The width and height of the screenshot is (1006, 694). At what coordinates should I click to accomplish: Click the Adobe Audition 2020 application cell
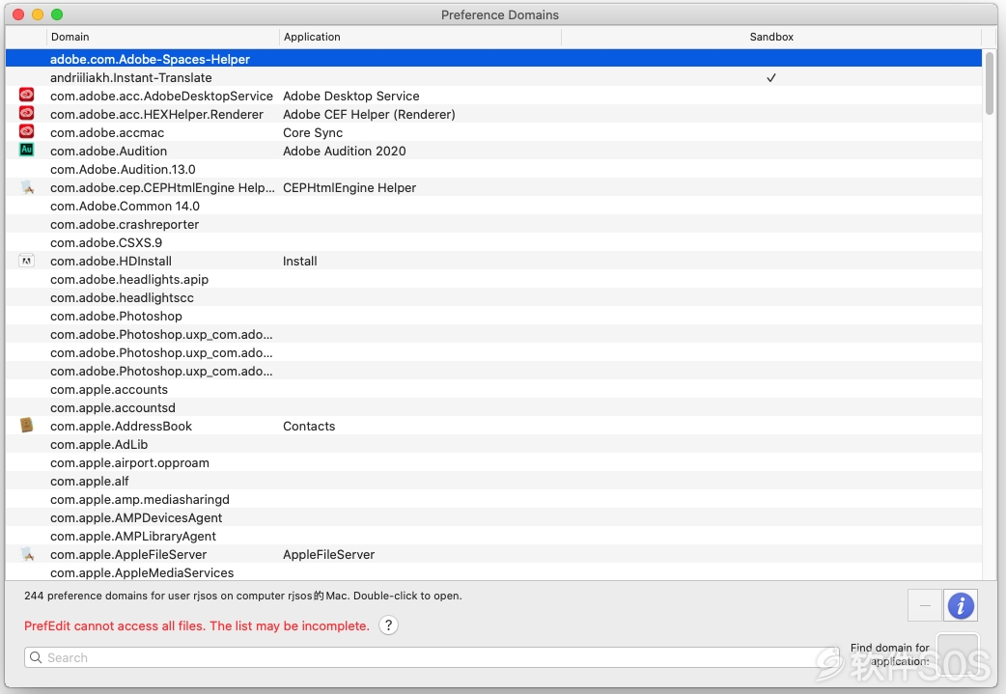pyautogui.click(x=345, y=151)
